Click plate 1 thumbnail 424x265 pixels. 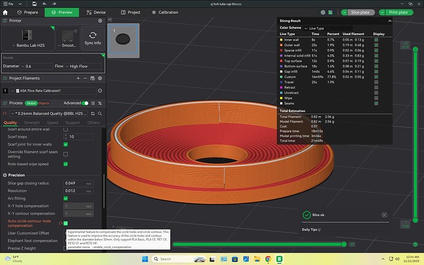click(124, 41)
